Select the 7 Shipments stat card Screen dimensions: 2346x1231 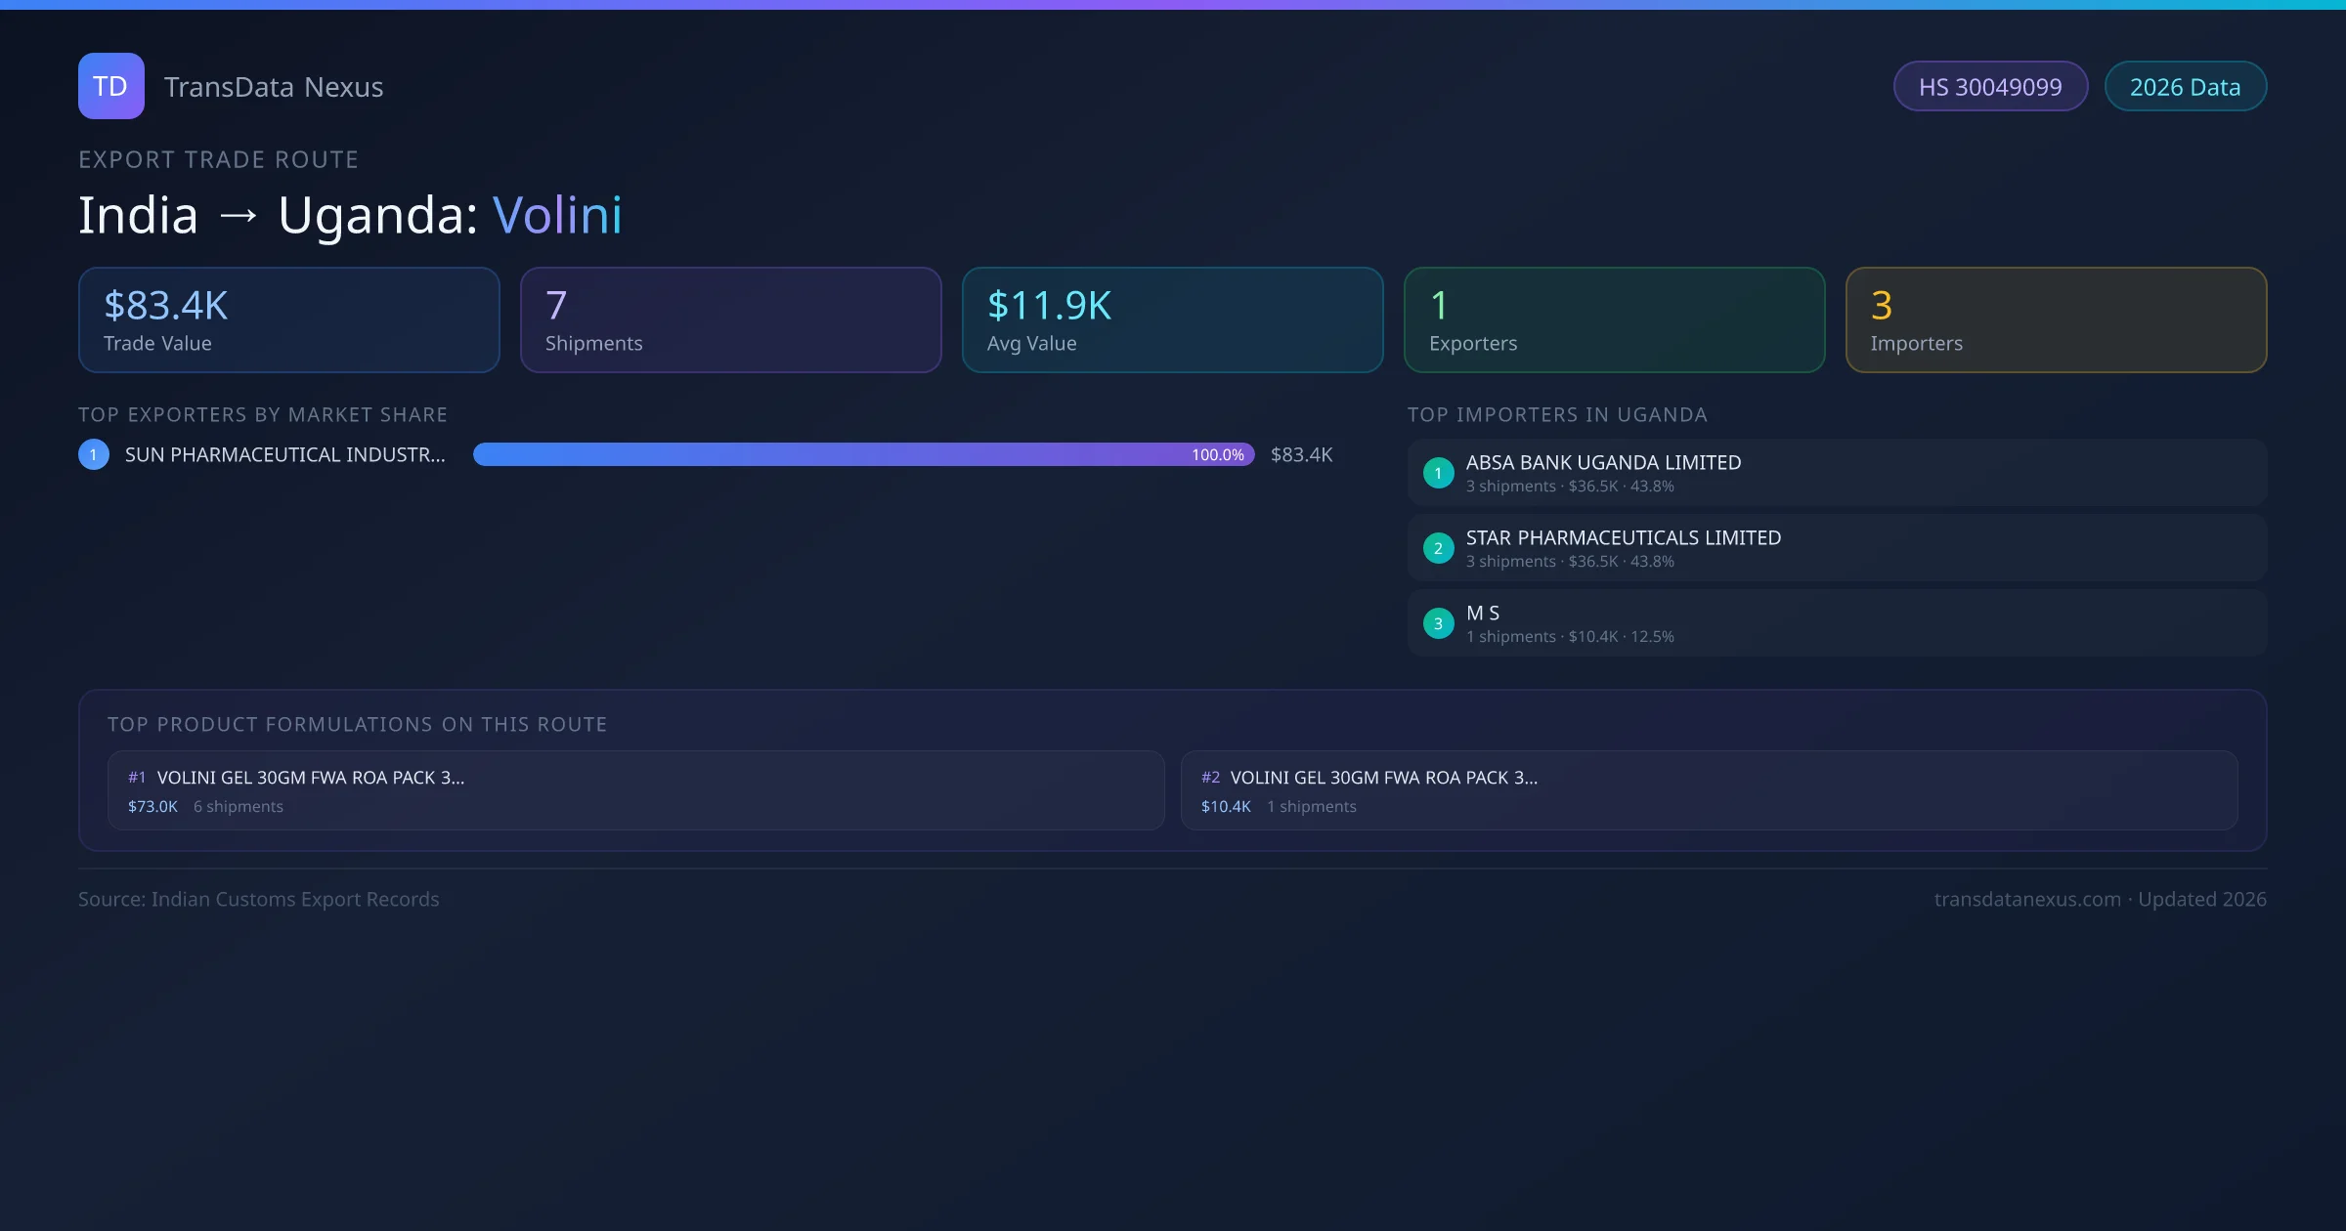tap(730, 320)
